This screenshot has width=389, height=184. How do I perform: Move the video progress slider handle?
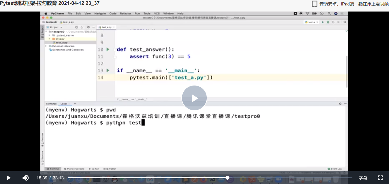click(x=227, y=178)
